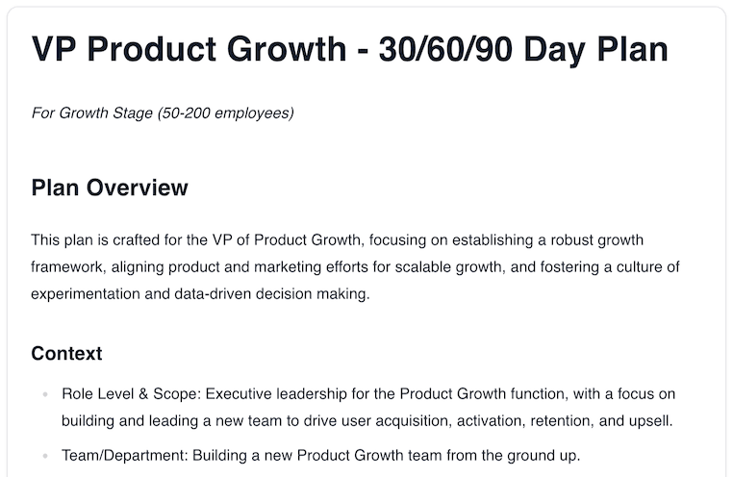This screenshot has height=477, width=733.
Task: Click the word 'experimentation' in overview paragraph
Action: pyautogui.click(x=86, y=294)
